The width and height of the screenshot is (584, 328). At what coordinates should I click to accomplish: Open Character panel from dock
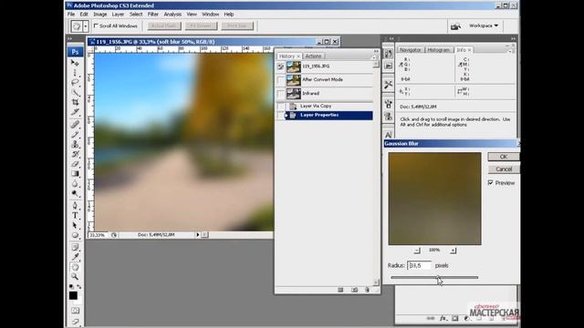coord(388,135)
